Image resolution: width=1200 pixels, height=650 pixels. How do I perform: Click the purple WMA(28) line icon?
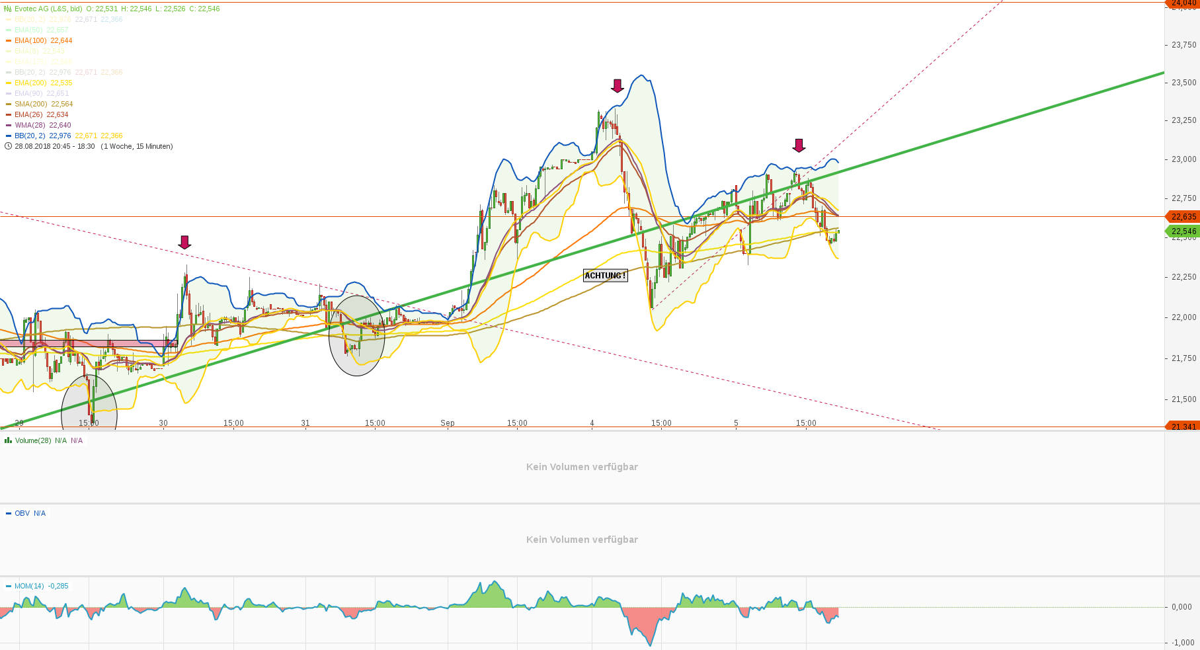point(7,125)
